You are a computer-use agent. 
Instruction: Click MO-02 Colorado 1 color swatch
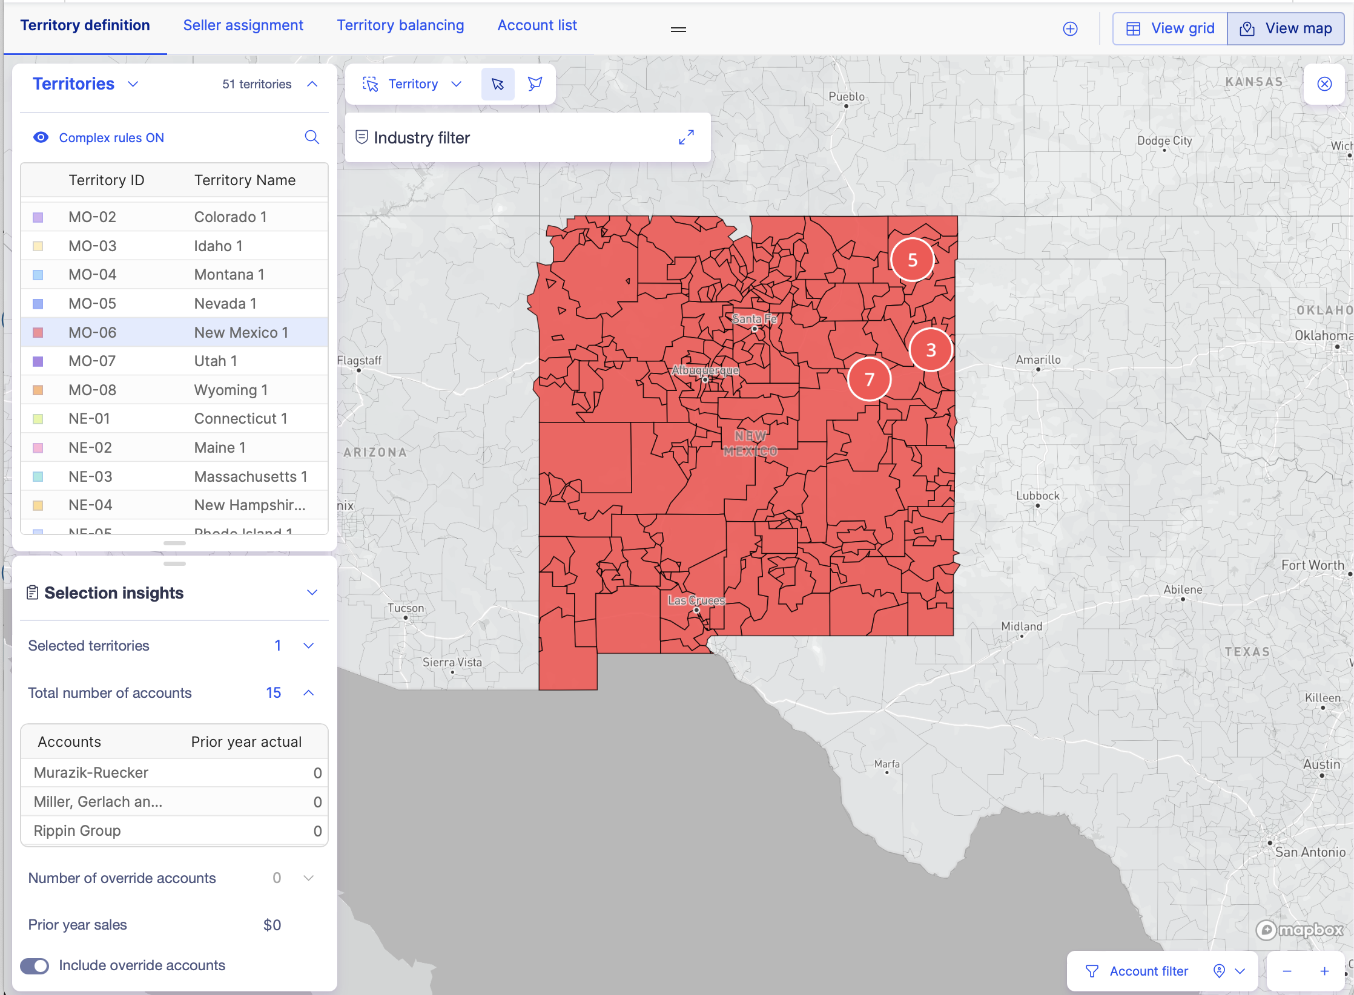pyautogui.click(x=38, y=217)
